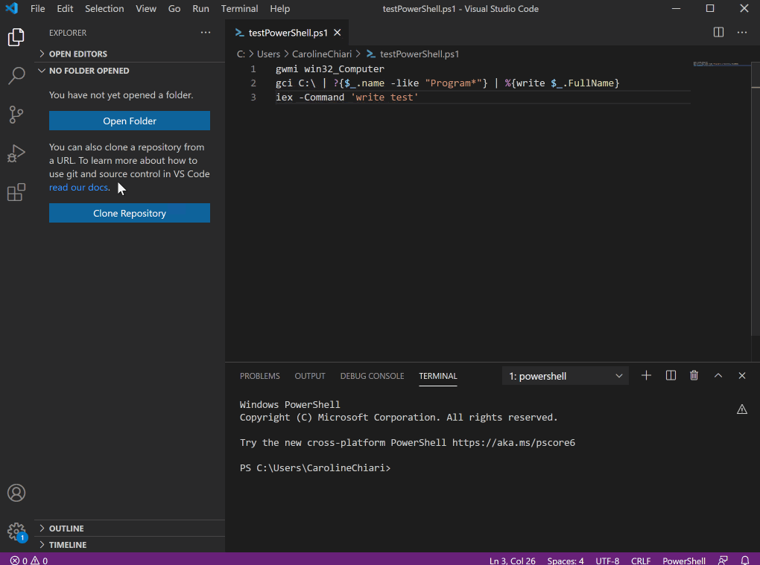The image size is (760, 565).
Task: Open the terminal selector dropdown '1: powershell'
Action: tap(565, 376)
